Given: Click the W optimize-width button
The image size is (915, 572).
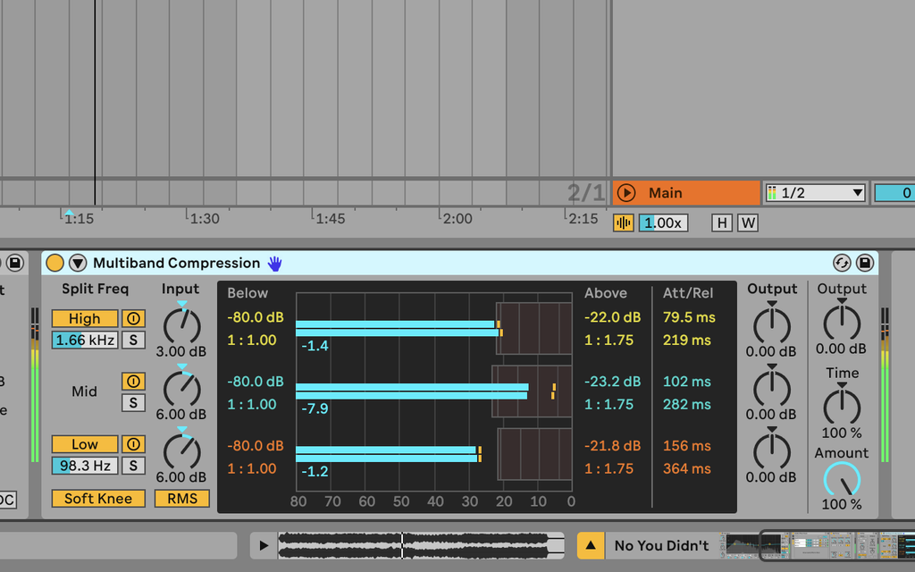Looking at the screenshot, I should click(747, 222).
